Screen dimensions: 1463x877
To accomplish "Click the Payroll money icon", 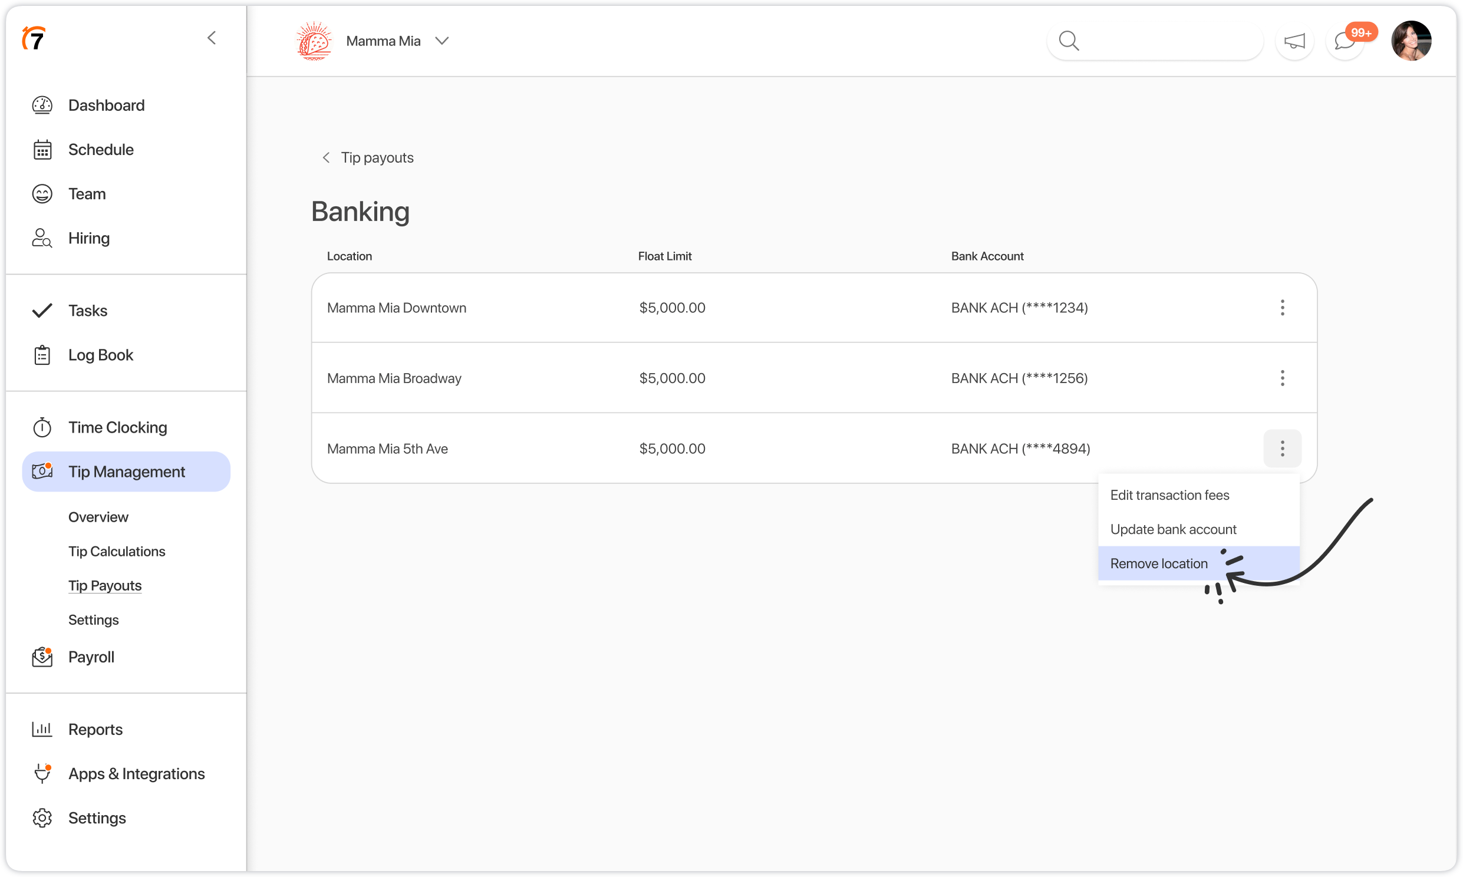I will [x=42, y=657].
